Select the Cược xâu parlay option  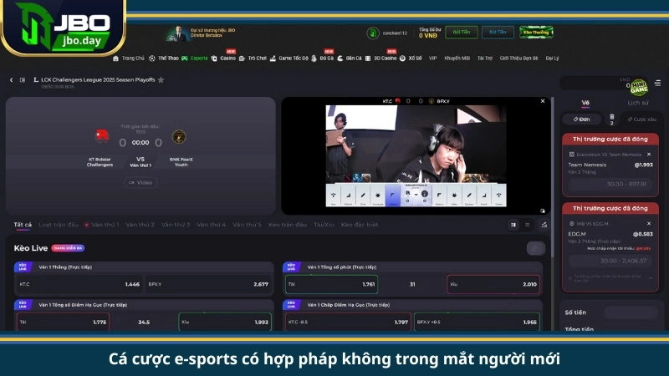click(x=641, y=119)
